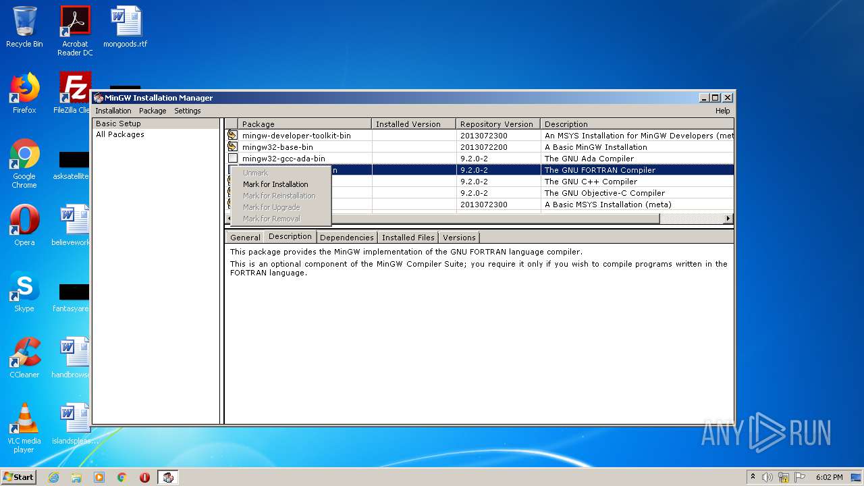The height and width of the screenshot is (486, 864).
Task: Select the GNU Objective-C Compiler row description
Action: click(605, 193)
